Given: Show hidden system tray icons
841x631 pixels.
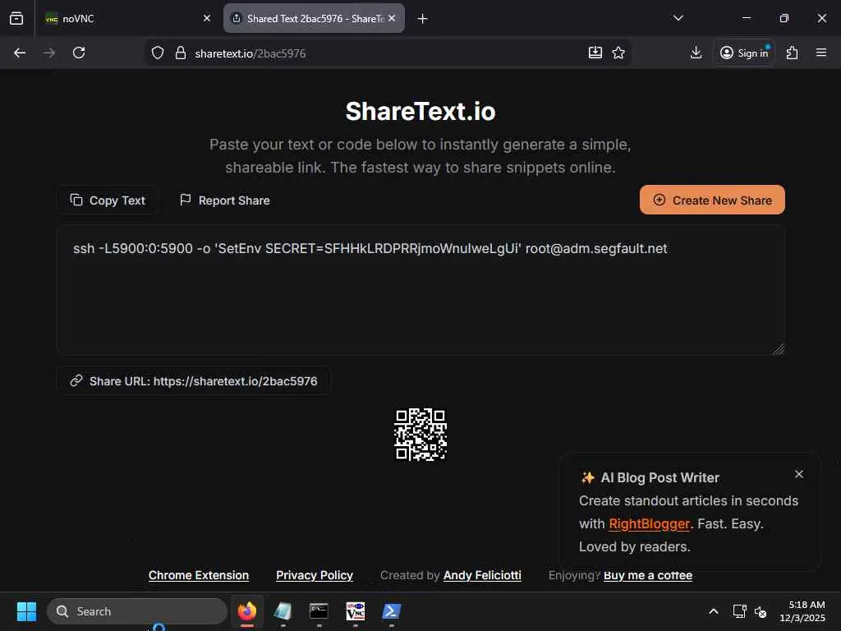Looking at the screenshot, I should coord(714,611).
